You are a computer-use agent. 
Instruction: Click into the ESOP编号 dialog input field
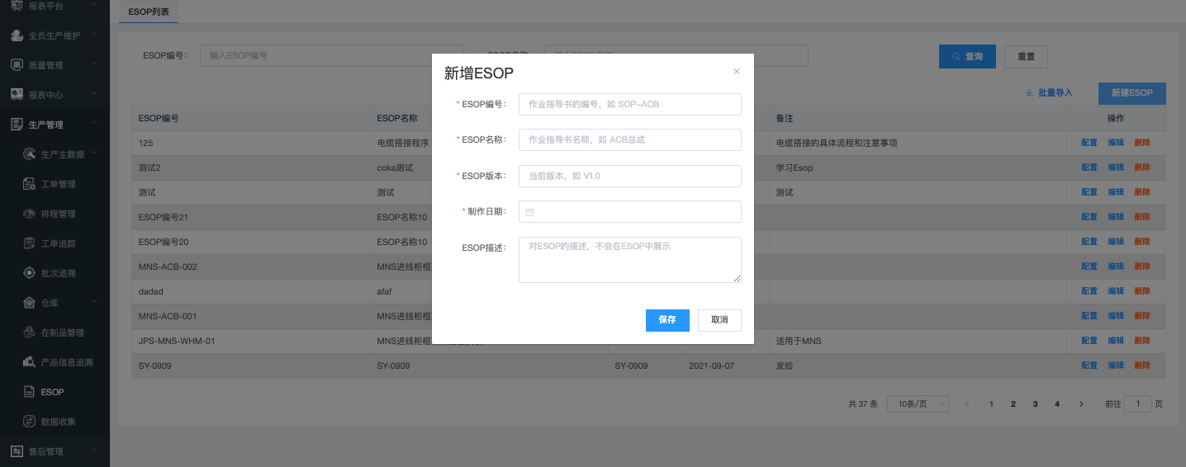pyautogui.click(x=629, y=105)
